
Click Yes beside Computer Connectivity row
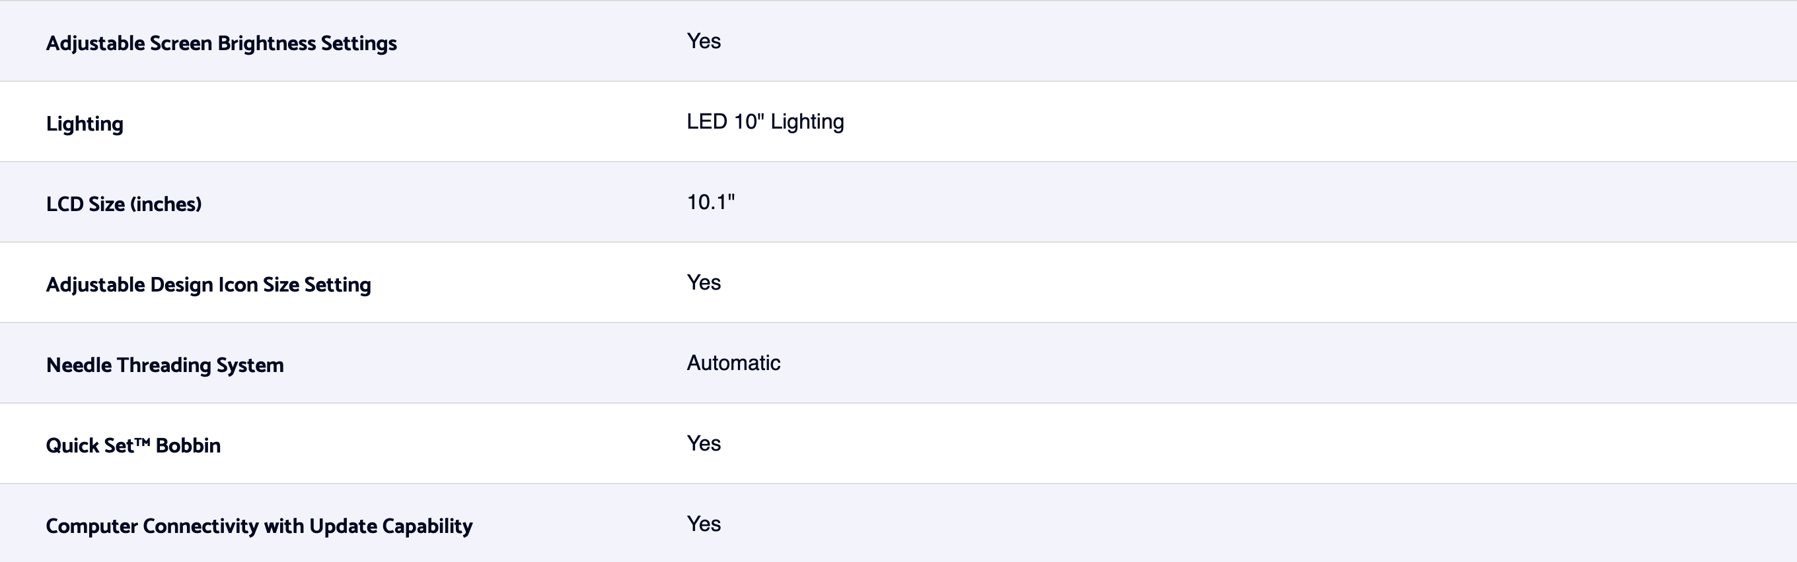point(703,524)
